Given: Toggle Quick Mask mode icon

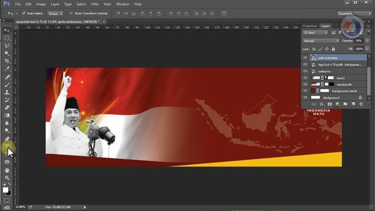Looking at the screenshot, I should pos(7,200).
